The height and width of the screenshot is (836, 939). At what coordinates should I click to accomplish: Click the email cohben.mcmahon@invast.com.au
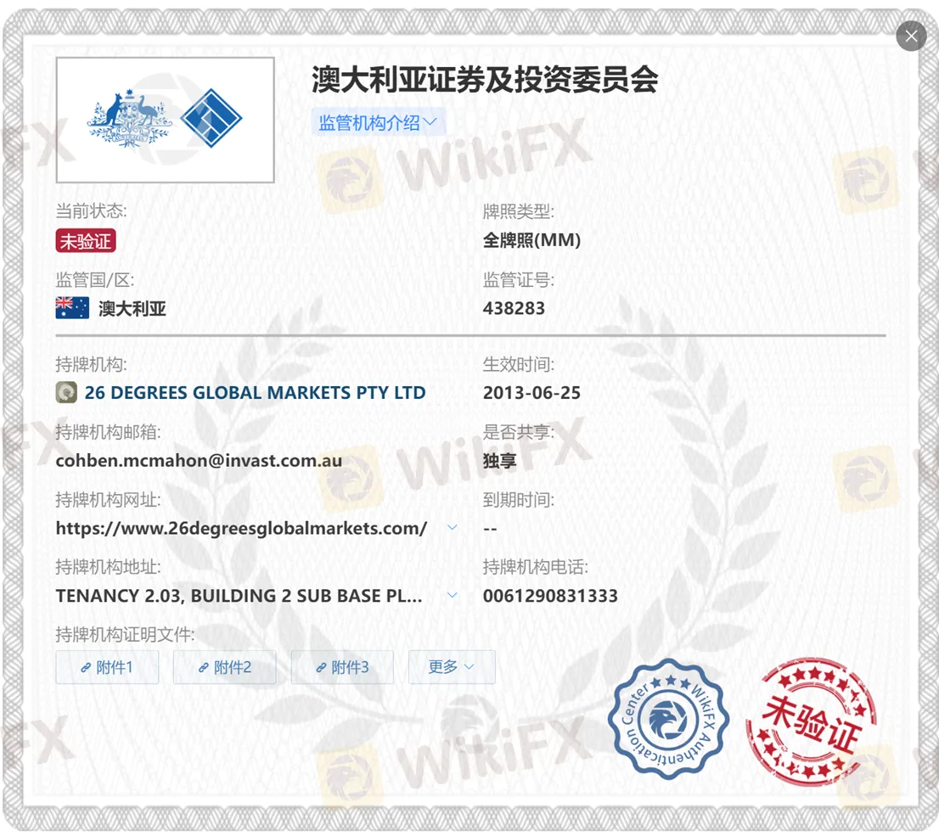click(x=199, y=461)
